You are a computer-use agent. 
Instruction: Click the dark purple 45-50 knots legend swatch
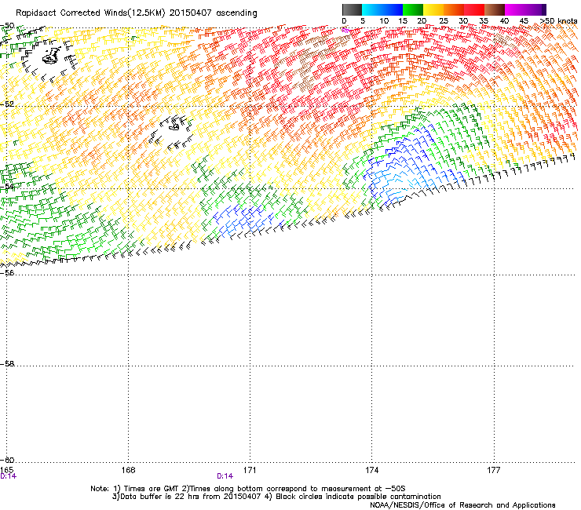point(535,9)
